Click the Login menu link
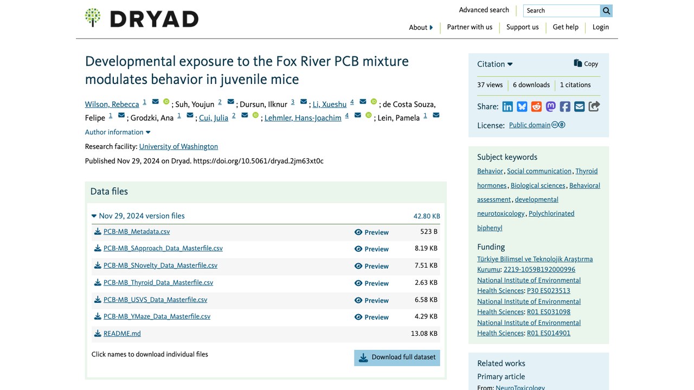 coord(601,27)
